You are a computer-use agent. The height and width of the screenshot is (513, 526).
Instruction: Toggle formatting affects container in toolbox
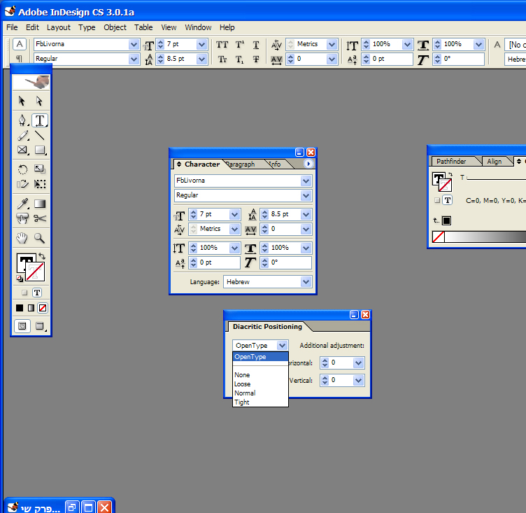[24, 293]
